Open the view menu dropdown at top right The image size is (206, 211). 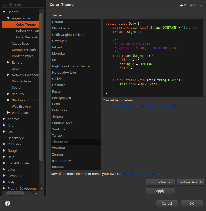click(201, 5)
